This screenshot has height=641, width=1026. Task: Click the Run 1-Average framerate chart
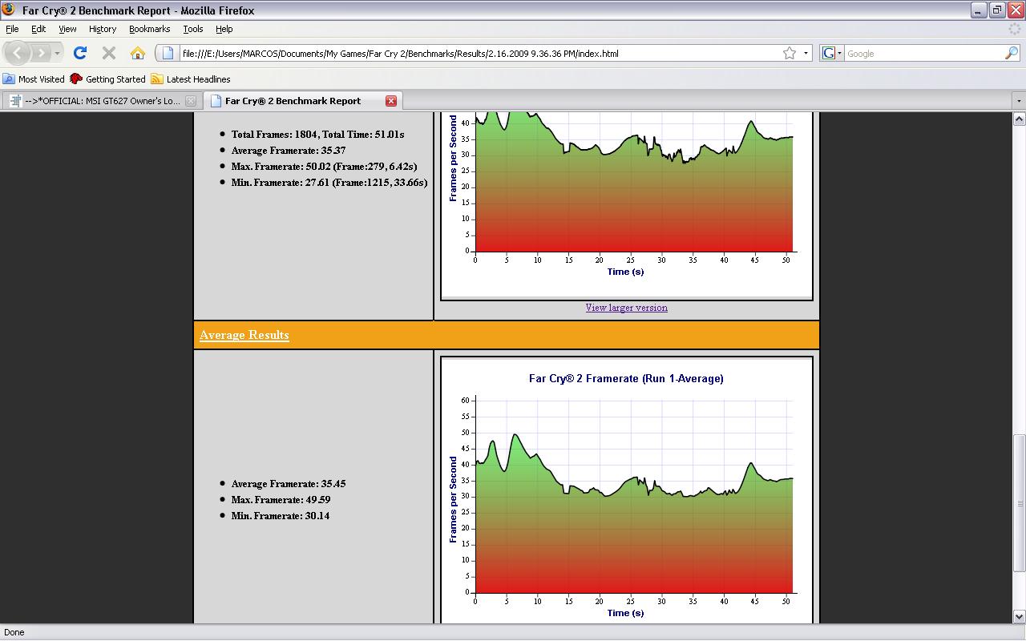pos(626,490)
